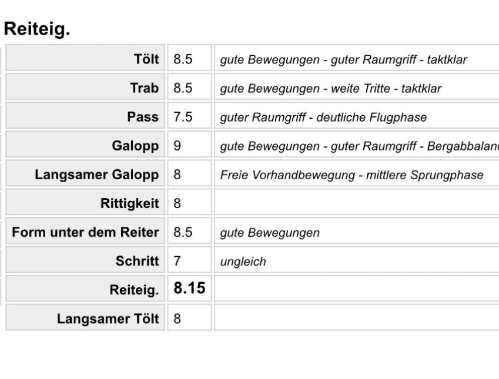Click the 8.5 score for Tölt
499x379 pixels.
tap(183, 59)
